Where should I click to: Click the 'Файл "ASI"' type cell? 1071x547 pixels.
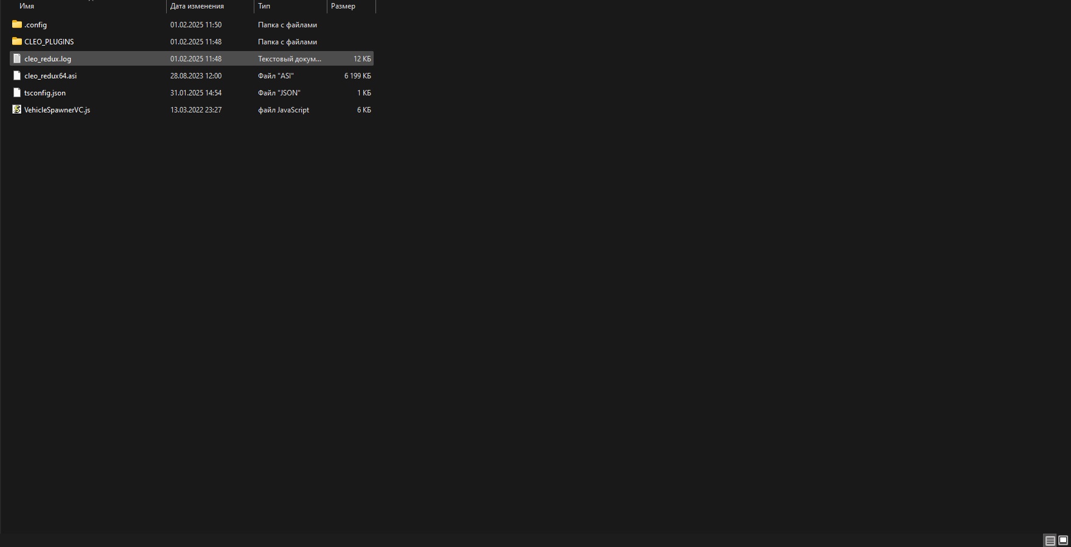[276, 76]
